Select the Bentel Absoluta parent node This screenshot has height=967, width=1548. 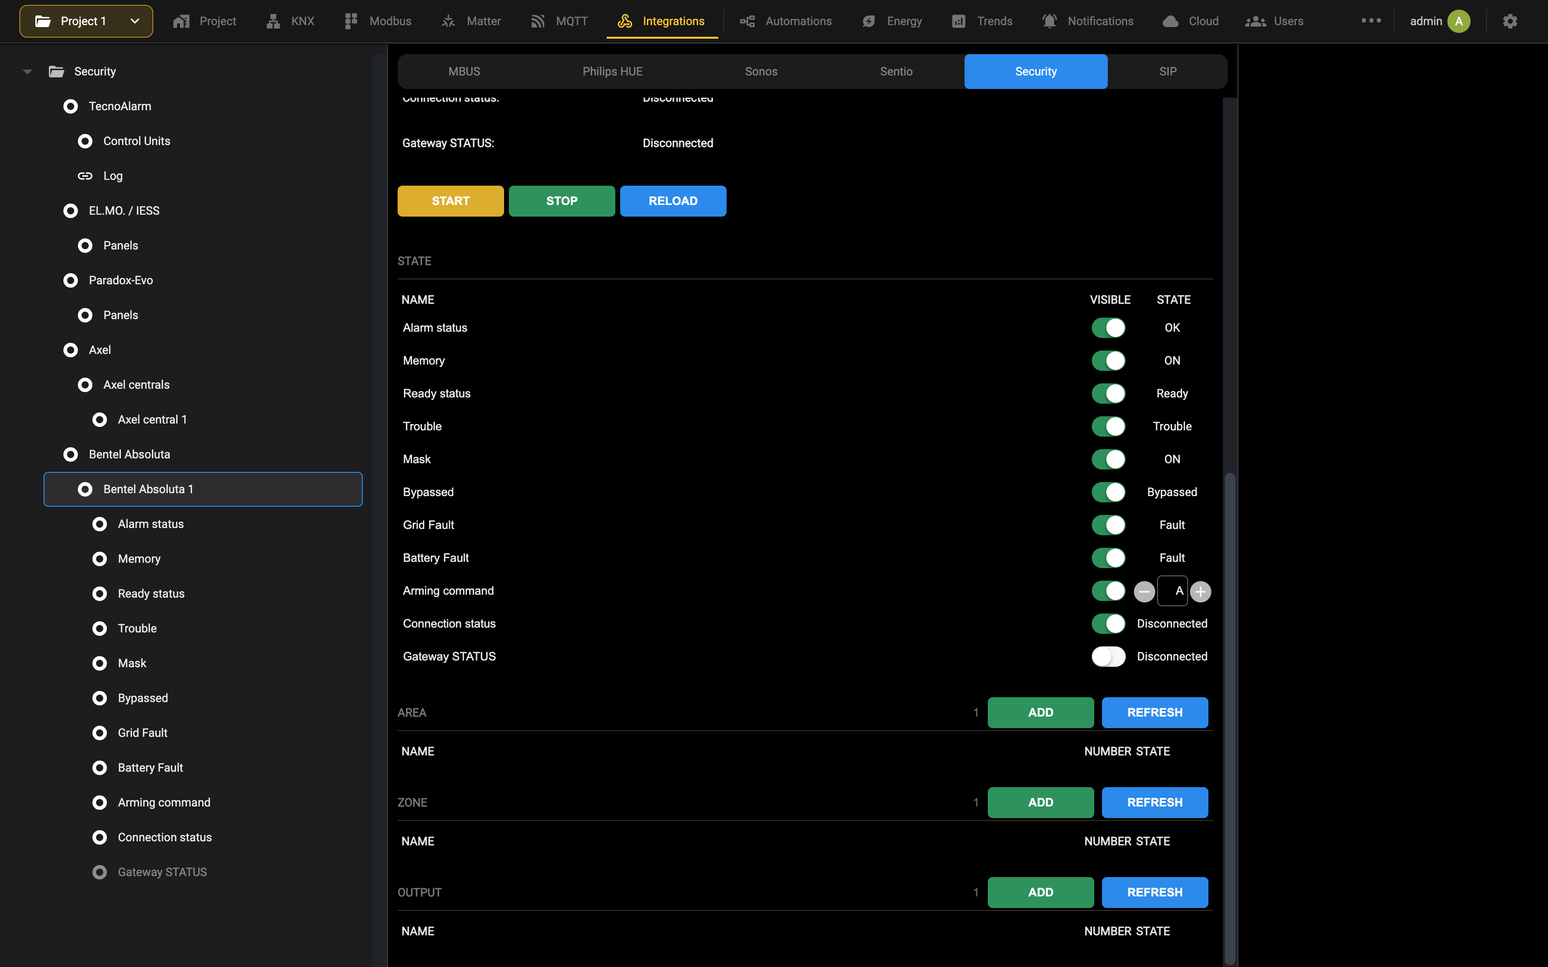tap(129, 454)
